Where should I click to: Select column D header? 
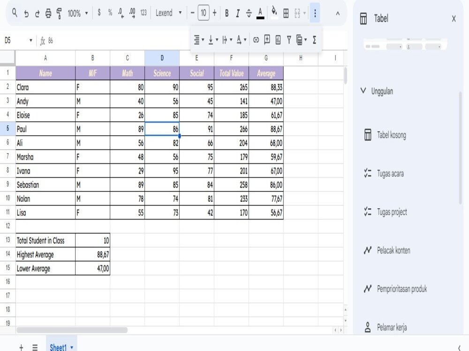click(x=162, y=58)
